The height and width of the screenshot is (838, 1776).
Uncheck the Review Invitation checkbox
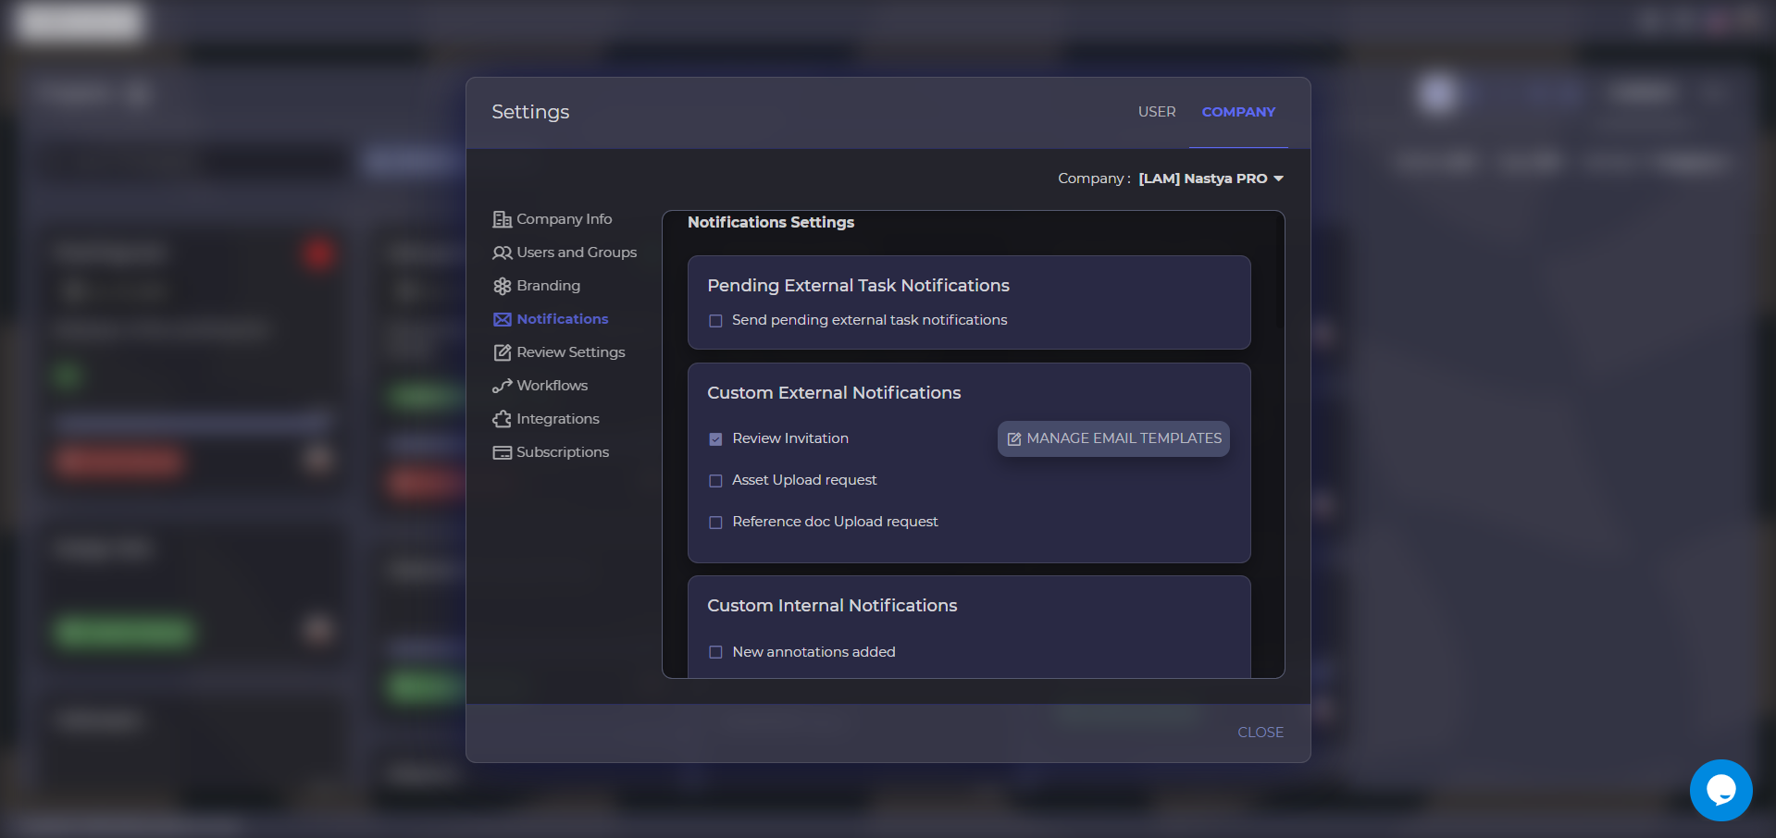pyautogui.click(x=715, y=439)
